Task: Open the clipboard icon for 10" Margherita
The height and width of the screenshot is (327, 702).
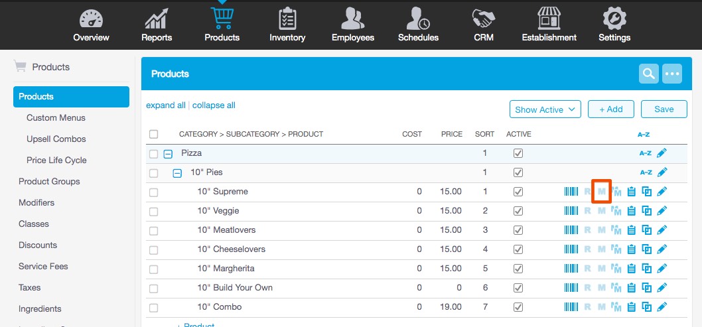Action: tap(632, 269)
